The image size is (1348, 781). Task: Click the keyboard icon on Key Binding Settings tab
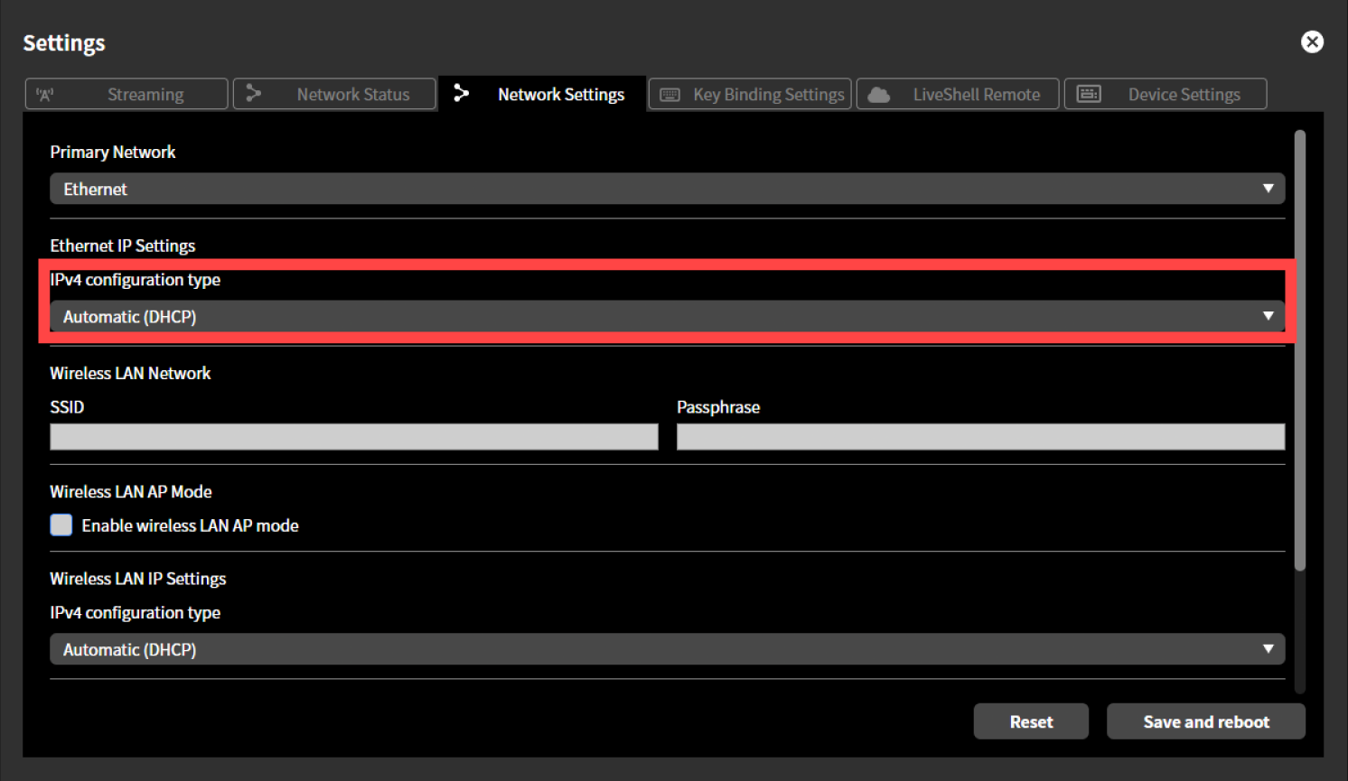[x=669, y=94]
